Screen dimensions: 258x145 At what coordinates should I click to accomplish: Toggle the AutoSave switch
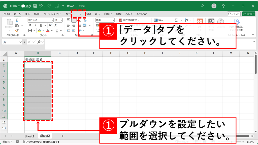(26, 6)
